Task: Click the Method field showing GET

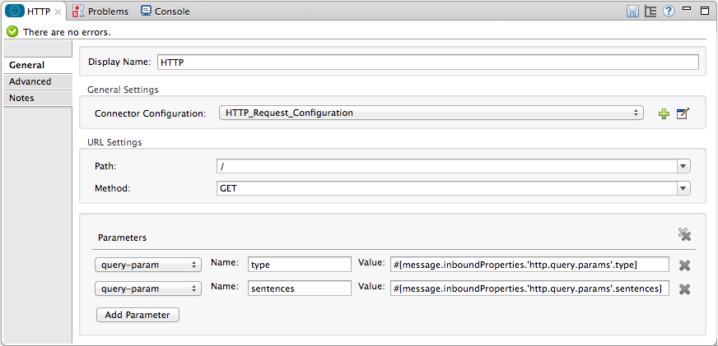Action: coord(446,188)
